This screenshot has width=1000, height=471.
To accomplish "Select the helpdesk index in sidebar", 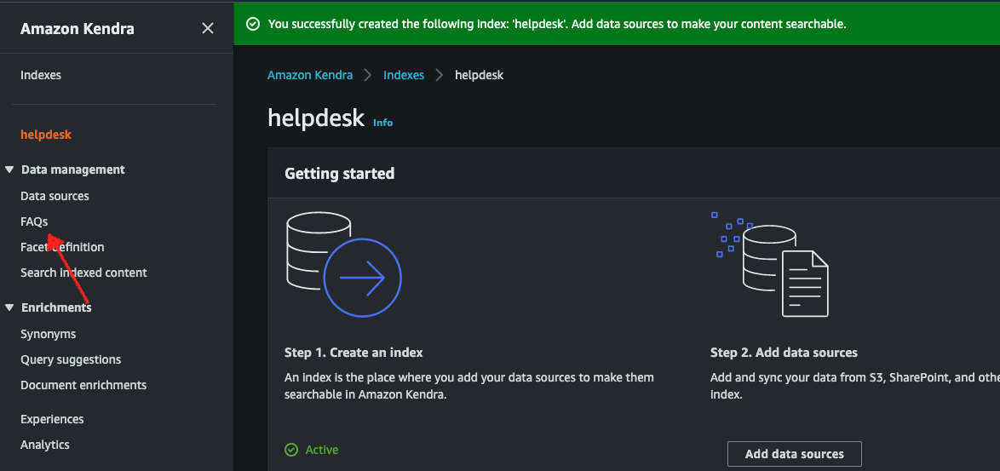I will click(x=46, y=135).
